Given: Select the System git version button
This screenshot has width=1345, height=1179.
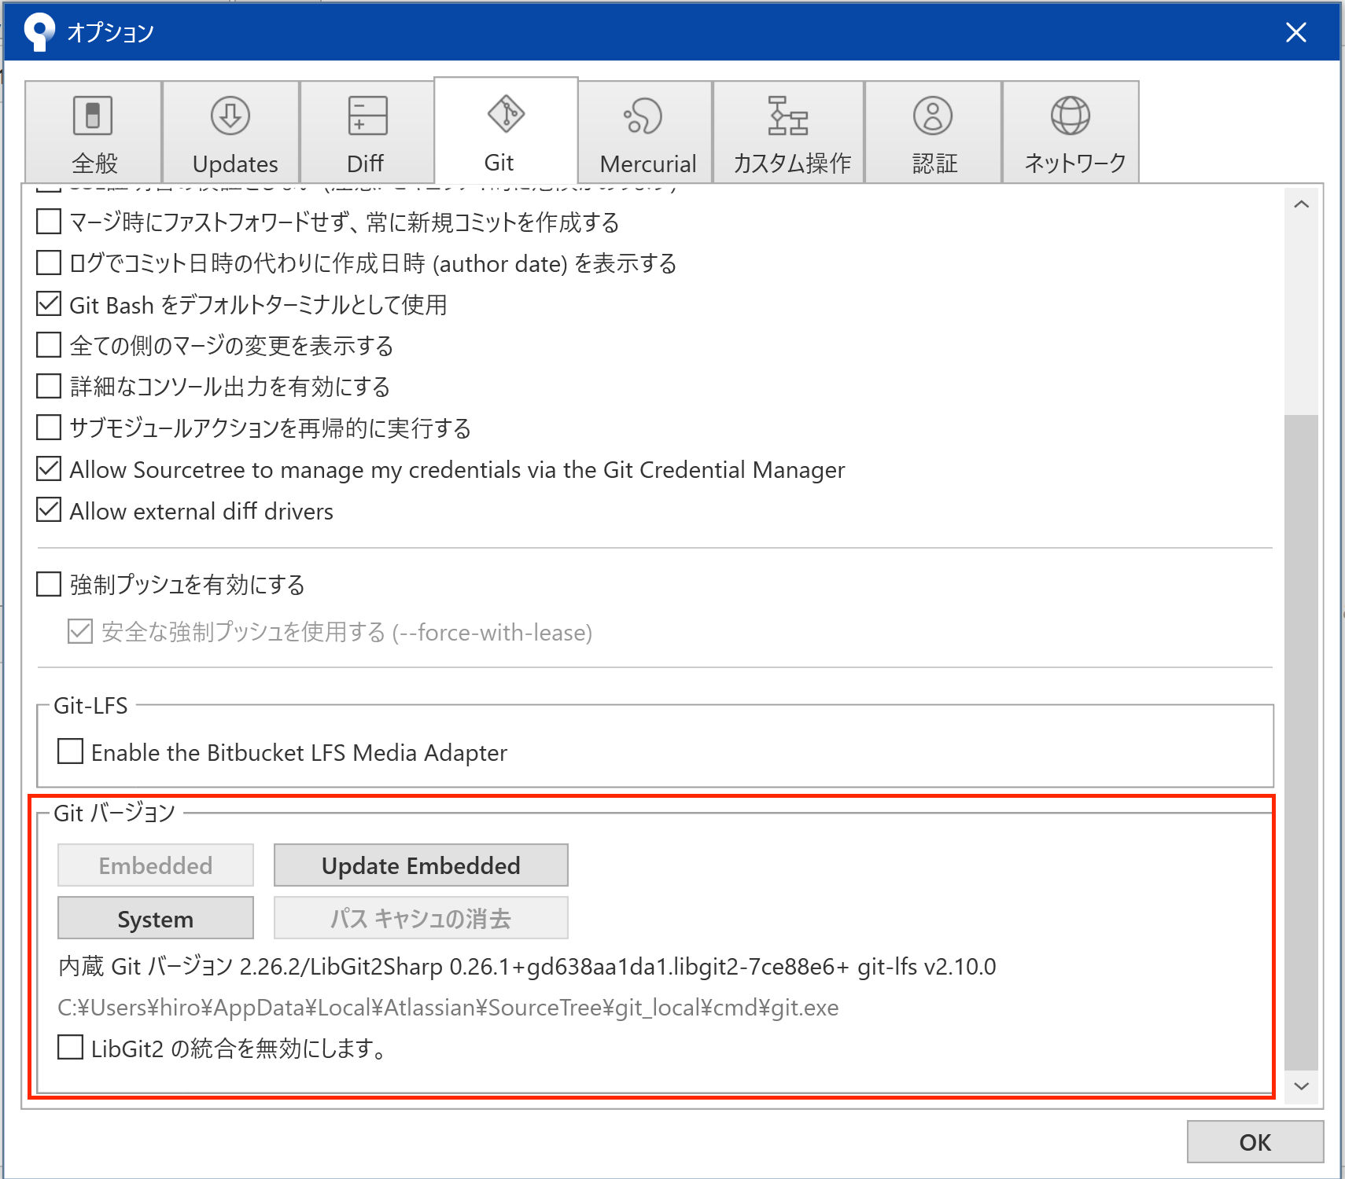Looking at the screenshot, I should [x=156, y=918].
